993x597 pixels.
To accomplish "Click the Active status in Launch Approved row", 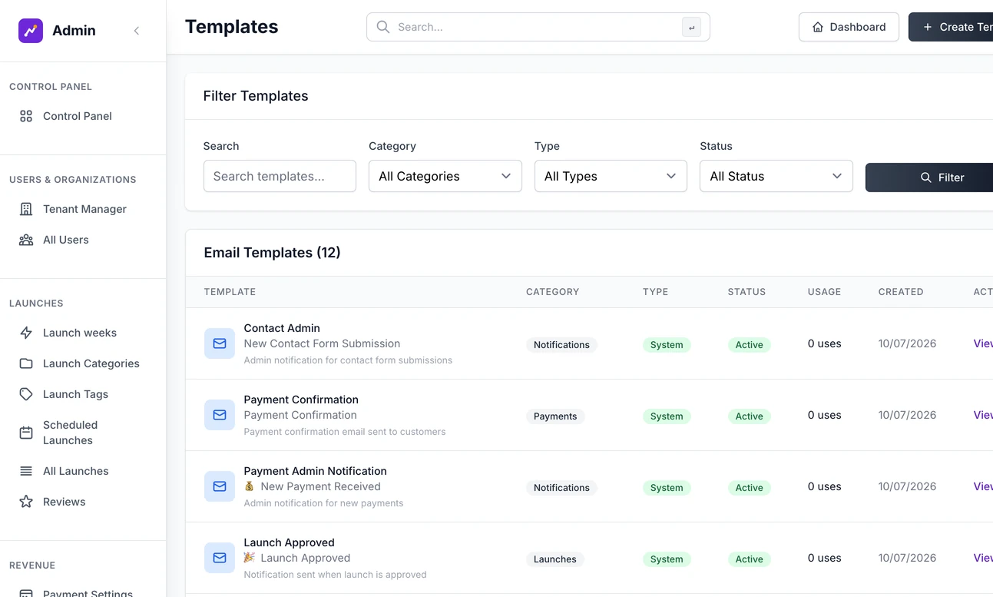I will pyautogui.click(x=749, y=559).
